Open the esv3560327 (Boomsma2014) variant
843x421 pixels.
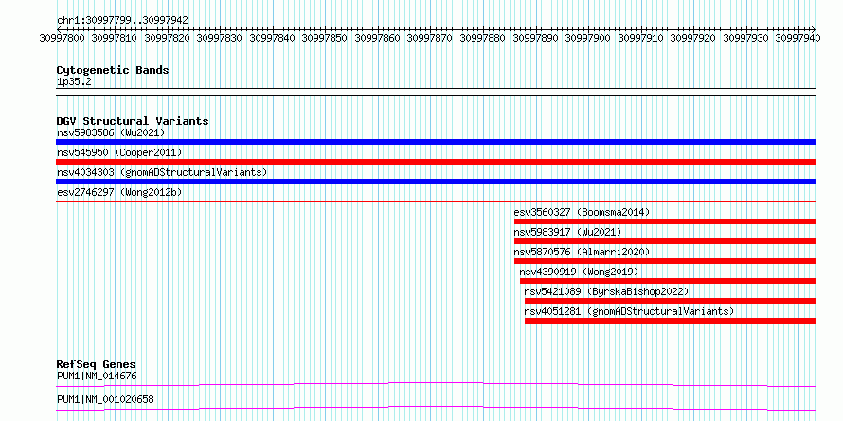(582, 212)
